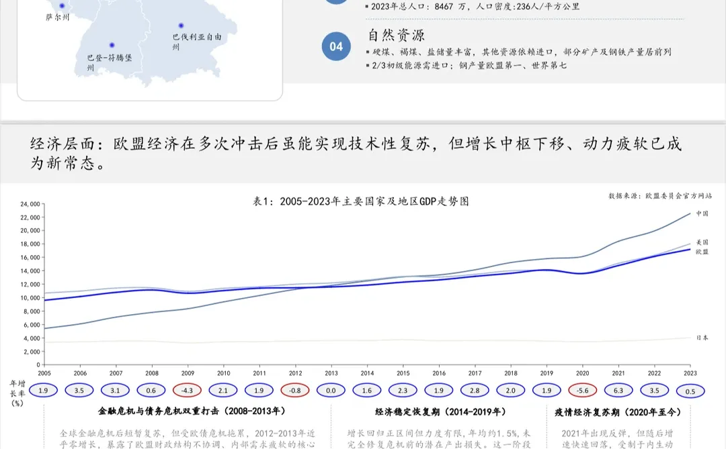Click the 自然资源 heading
This screenshot has width=726, height=449.
click(x=397, y=35)
